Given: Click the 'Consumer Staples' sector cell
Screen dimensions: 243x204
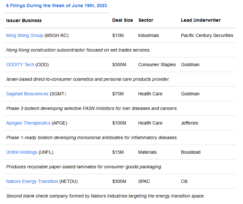Looking at the screenshot, I should 157,65.
